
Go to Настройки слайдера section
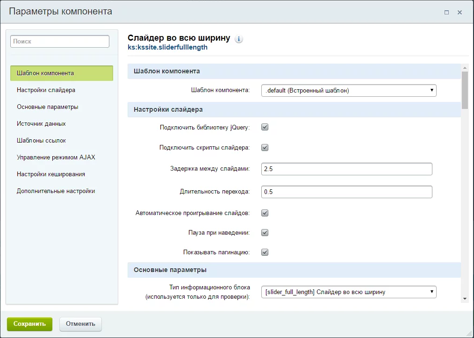[46, 90]
